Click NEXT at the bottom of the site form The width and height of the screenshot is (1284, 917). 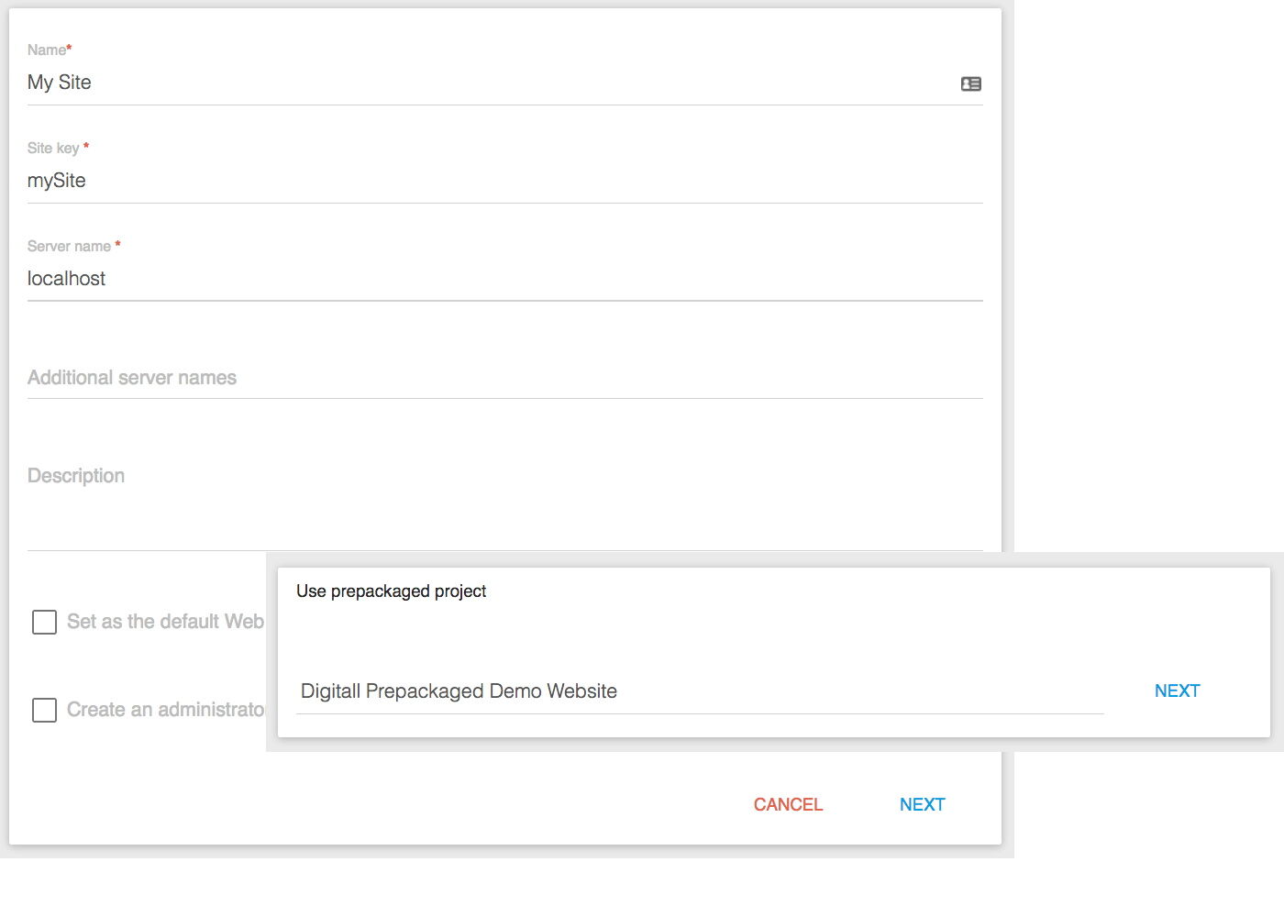tap(922, 805)
